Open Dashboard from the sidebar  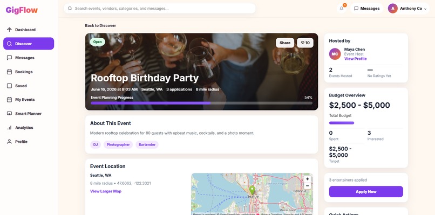(29, 30)
